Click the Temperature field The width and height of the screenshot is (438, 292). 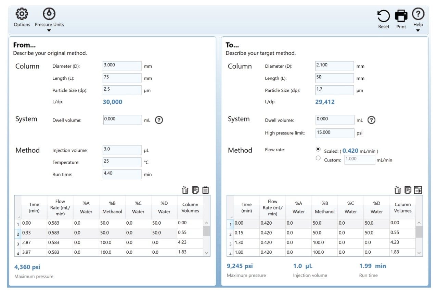122,162
